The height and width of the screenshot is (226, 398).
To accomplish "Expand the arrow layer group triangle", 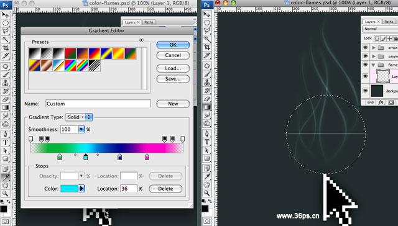I will (x=374, y=48).
